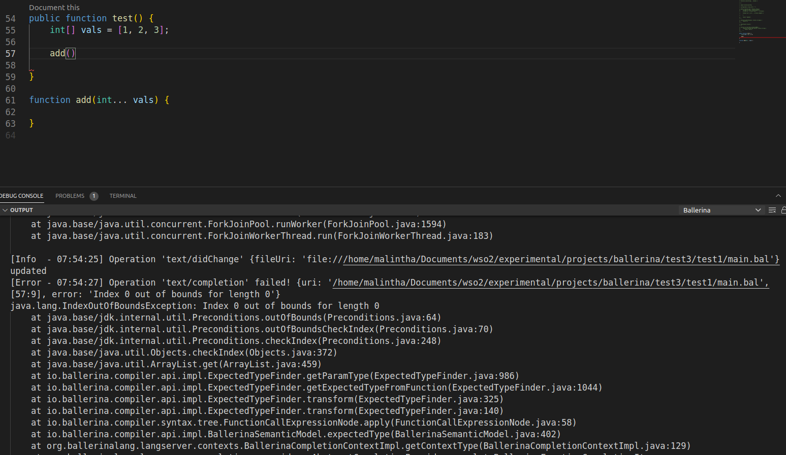Click 'Preconditions.outOfBounds(Preconditions.java:64)' line

point(236,318)
